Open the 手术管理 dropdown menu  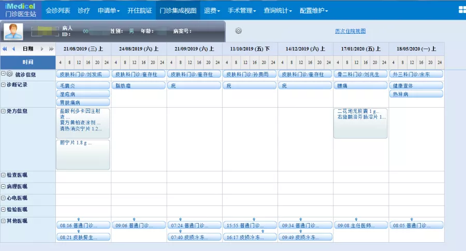(x=242, y=10)
